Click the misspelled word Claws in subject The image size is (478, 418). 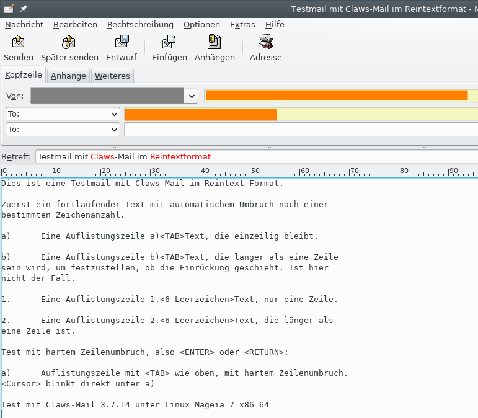pos(102,157)
